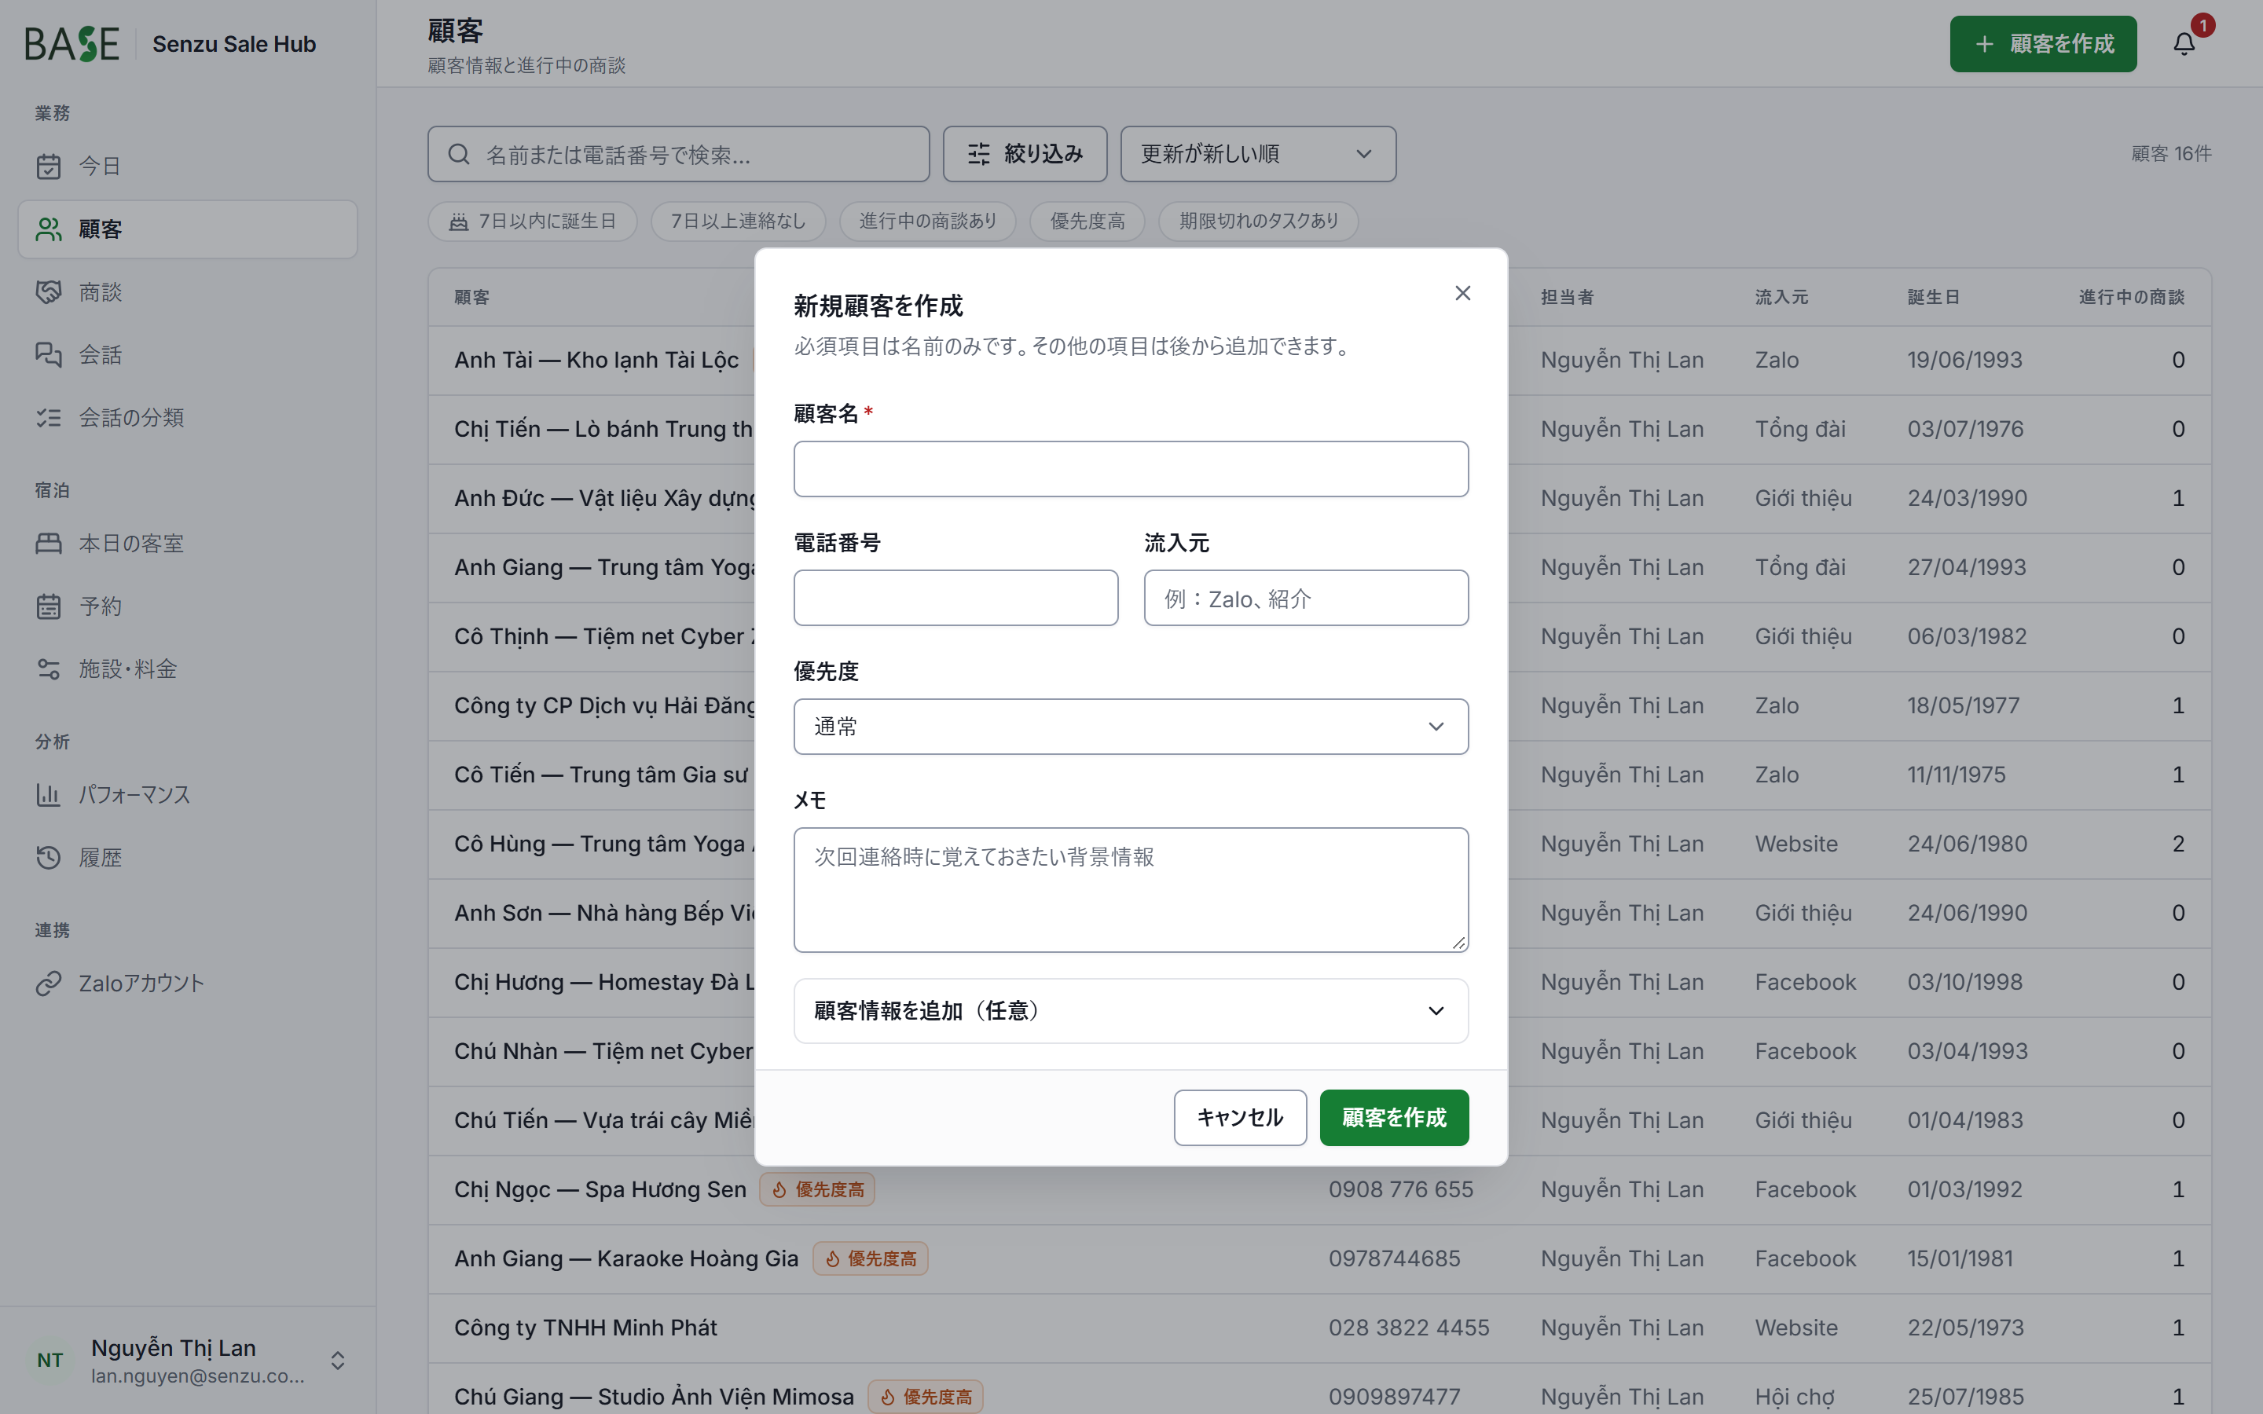Open パフォーマンス in the sidebar menu

tap(187, 795)
